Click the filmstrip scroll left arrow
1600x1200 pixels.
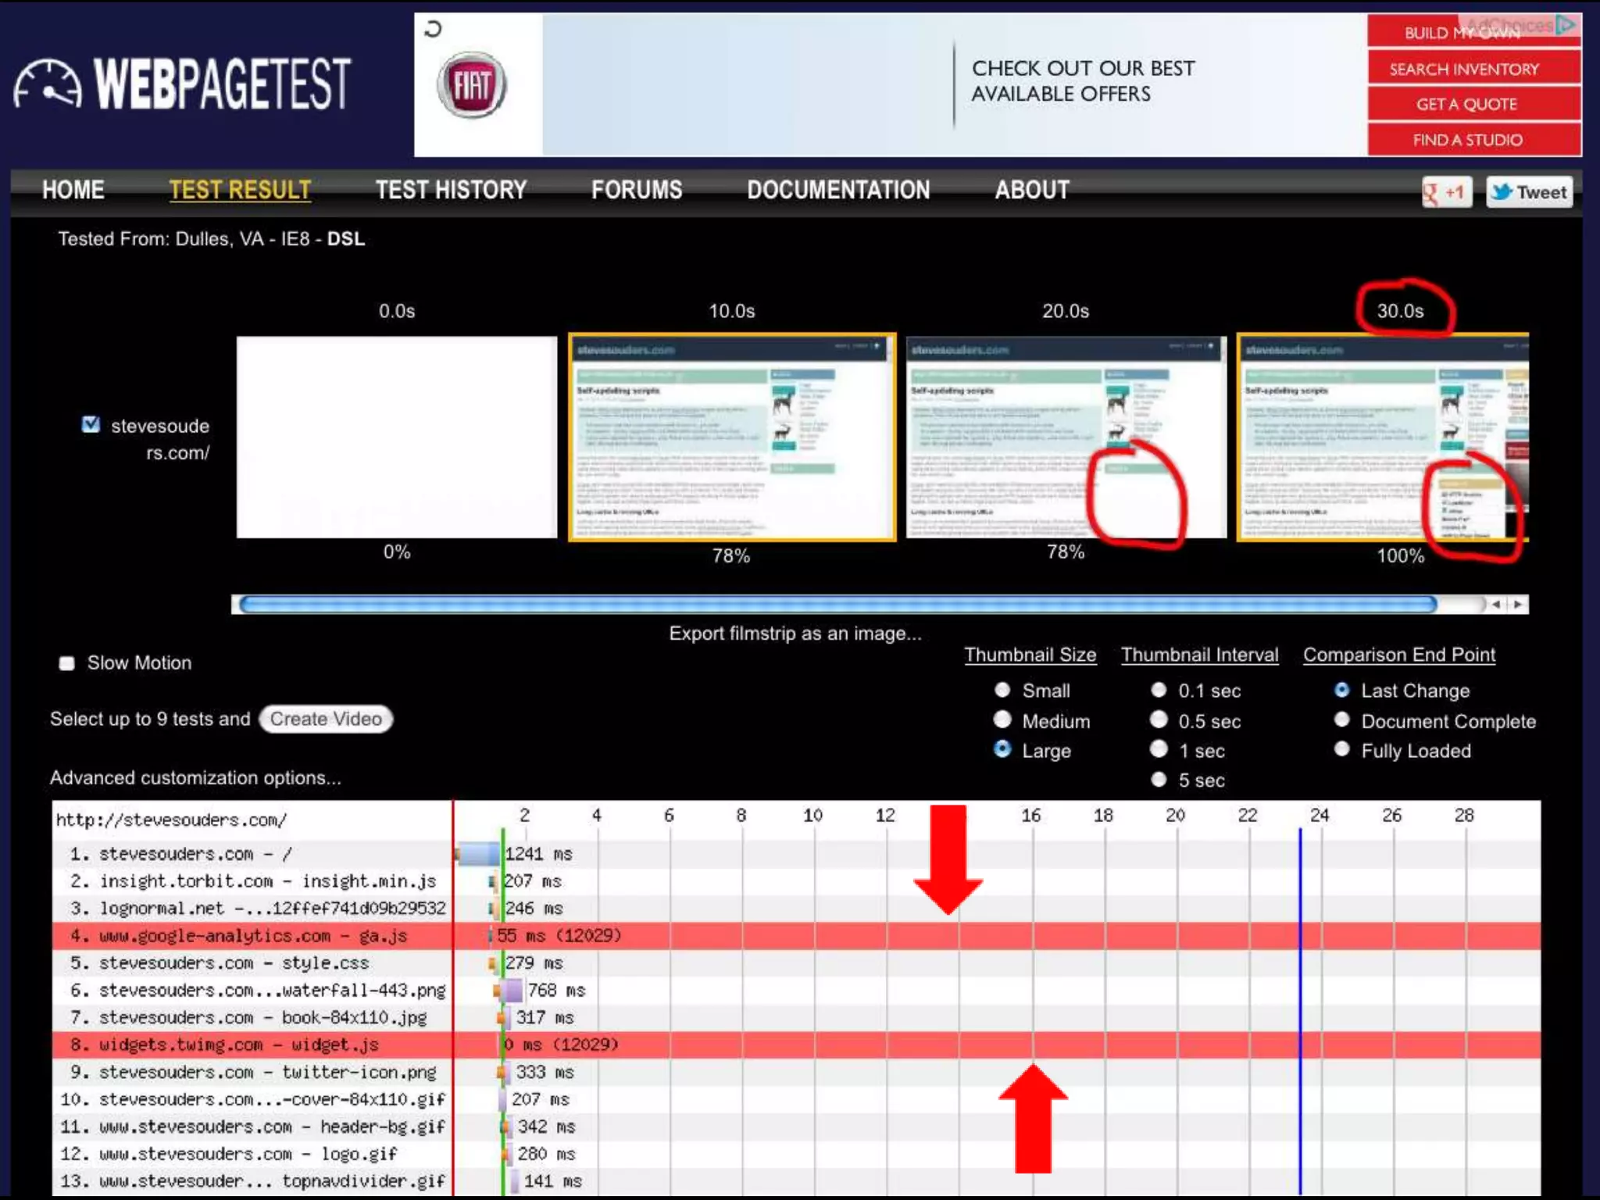tap(1495, 604)
